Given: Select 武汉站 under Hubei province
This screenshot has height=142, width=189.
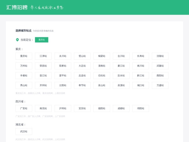Looking at the screenshot, I should pyautogui.click(x=24, y=132).
